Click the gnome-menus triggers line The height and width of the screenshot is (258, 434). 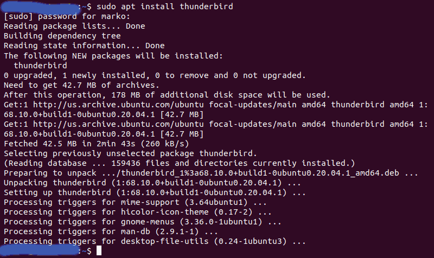142,222
